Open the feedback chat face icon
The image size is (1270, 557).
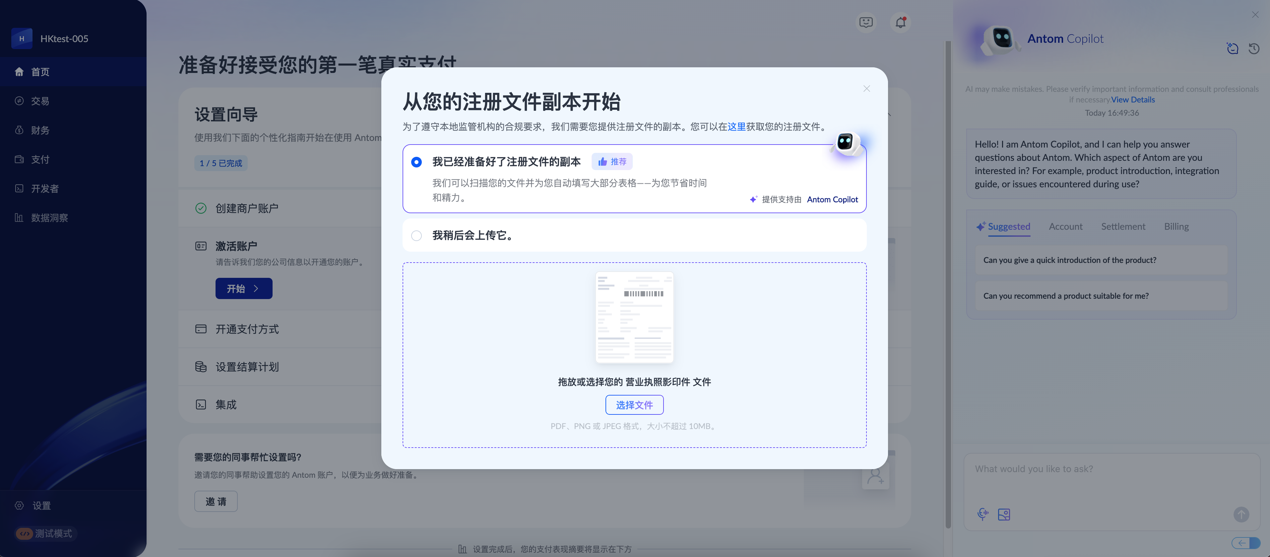pyautogui.click(x=866, y=22)
